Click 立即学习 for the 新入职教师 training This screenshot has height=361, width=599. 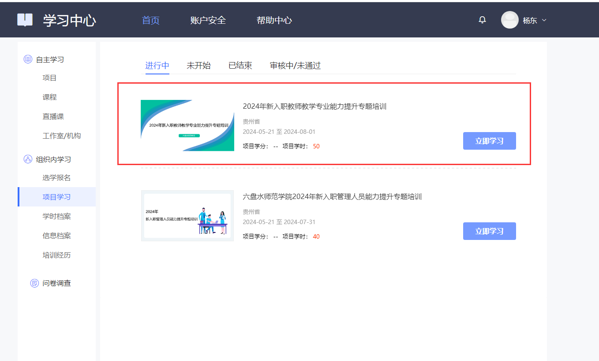point(489,141)
